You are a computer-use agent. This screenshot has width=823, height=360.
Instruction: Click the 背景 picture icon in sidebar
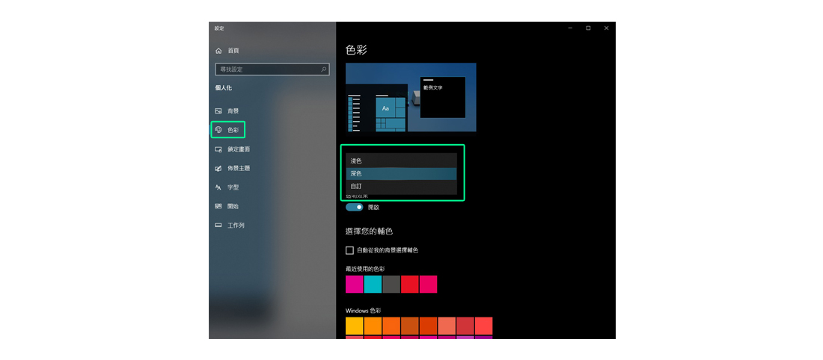click(x=218, y=111)
